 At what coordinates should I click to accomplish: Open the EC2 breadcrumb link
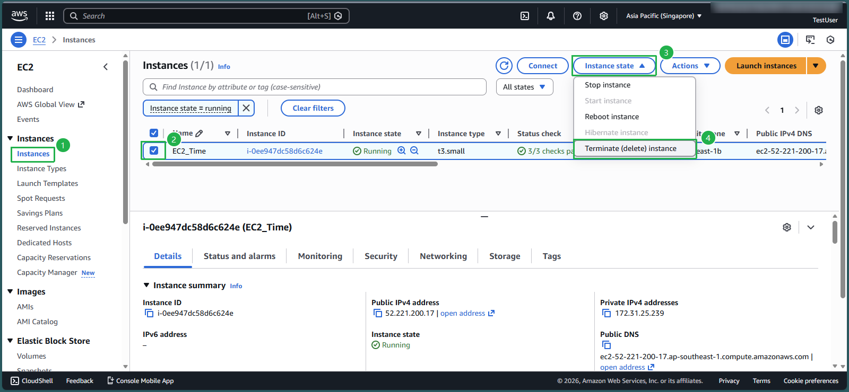[39, 40]
